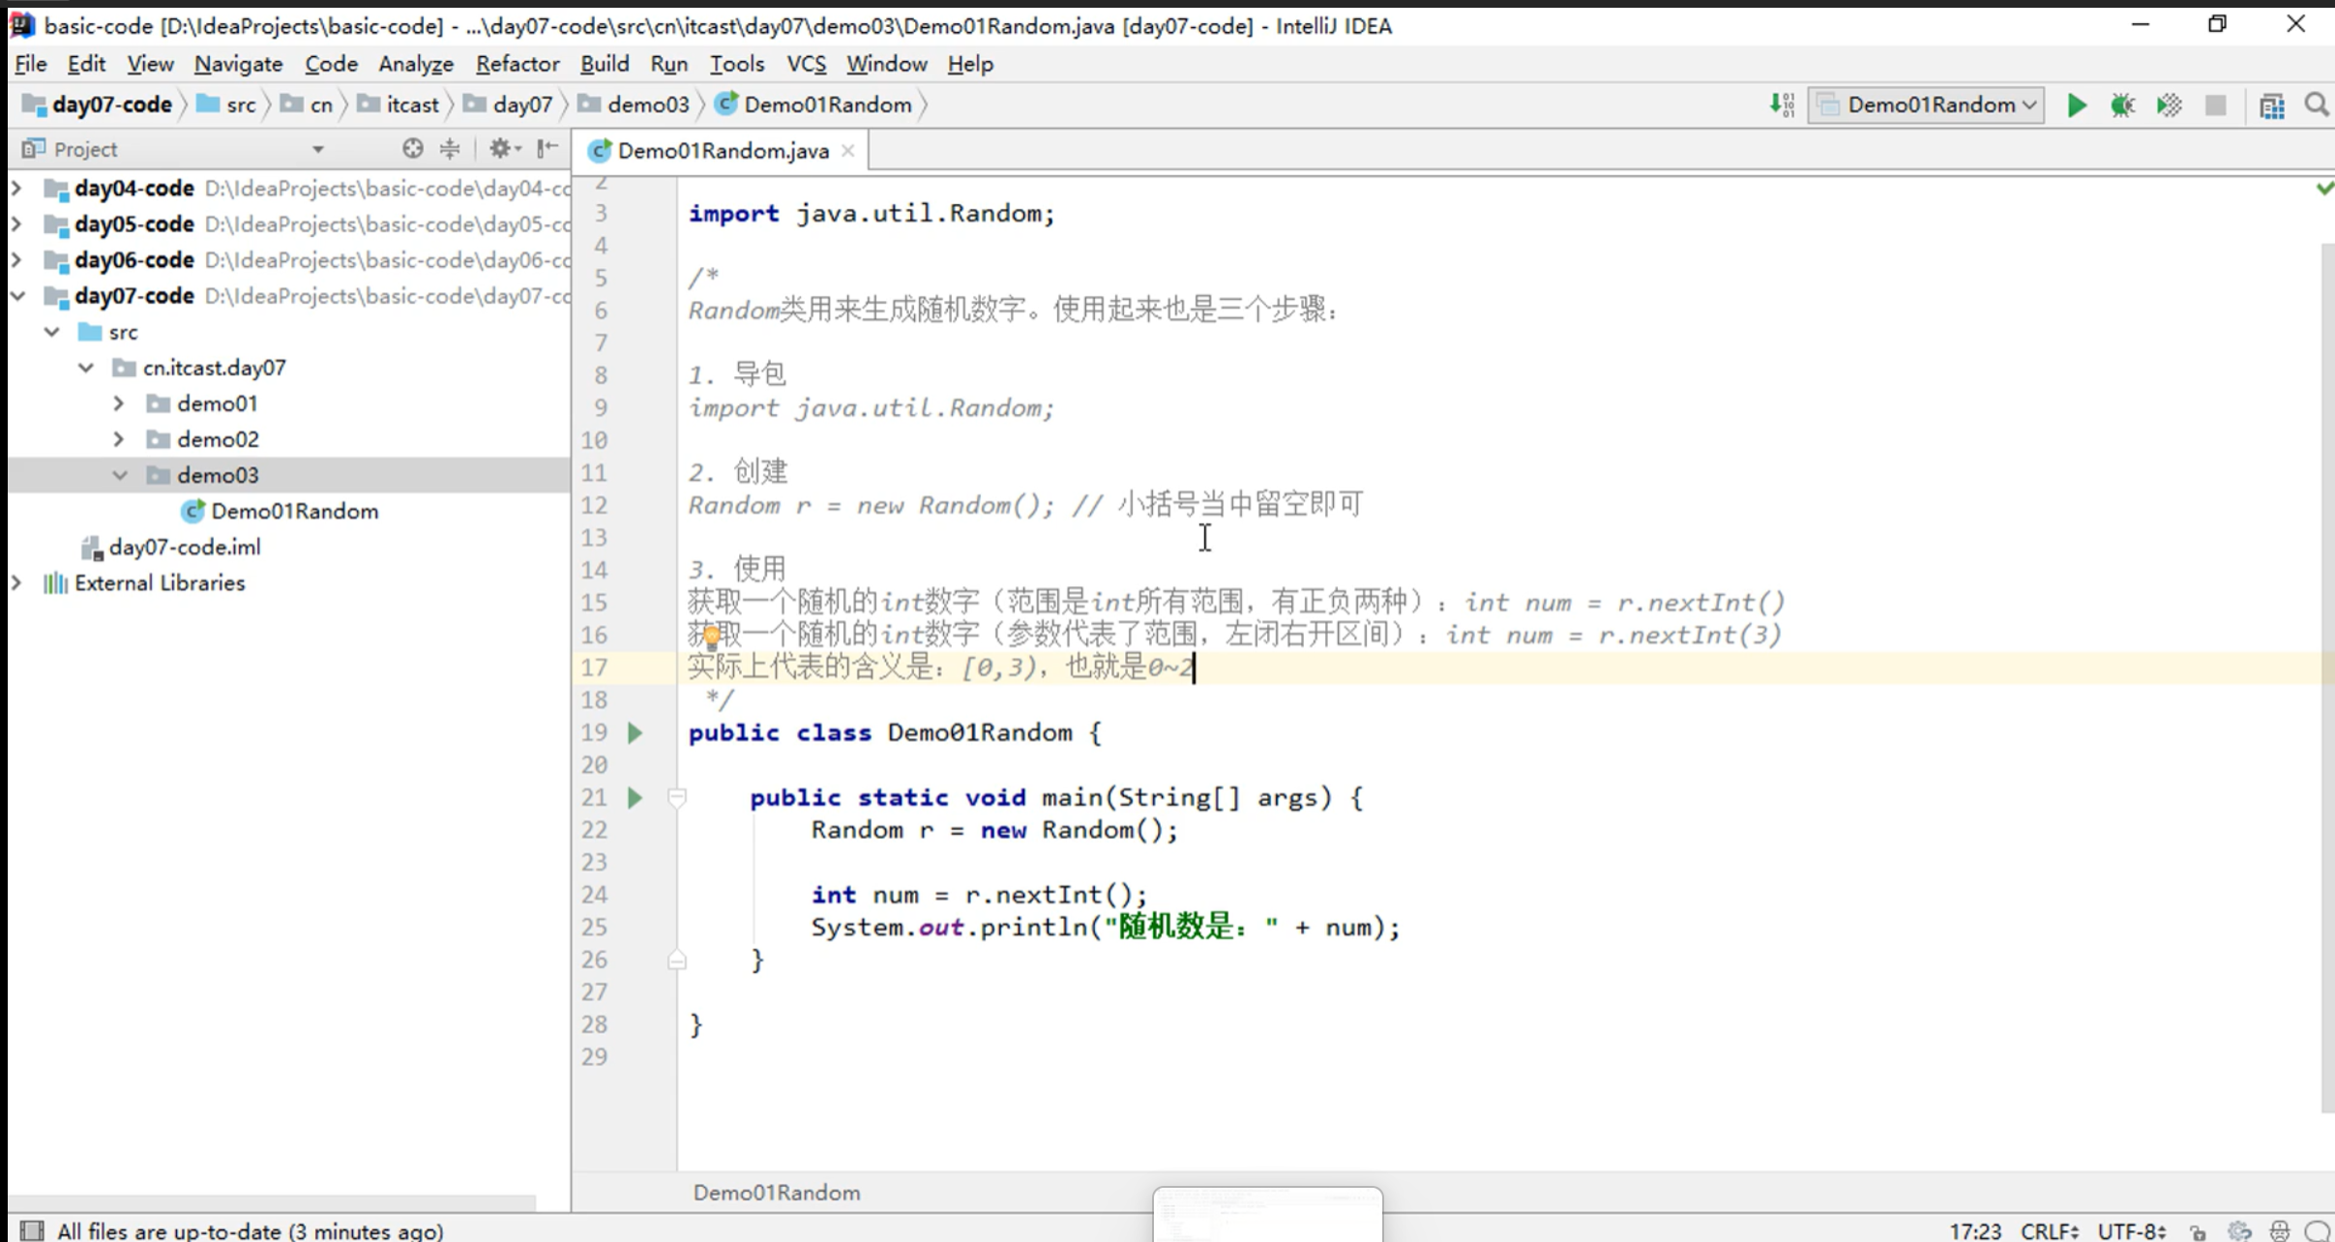This screenshot has height=1242, width=2335.
Task: Change UTF-8 file encoding in status bar
Action: click(x=2131, y=1231)
